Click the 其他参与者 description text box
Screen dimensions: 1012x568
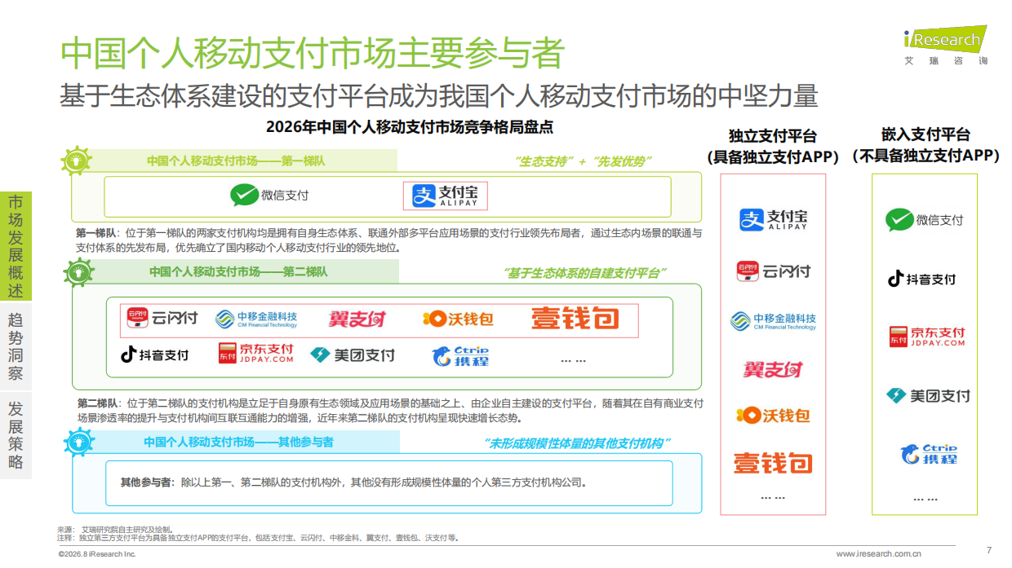(389, 482)
